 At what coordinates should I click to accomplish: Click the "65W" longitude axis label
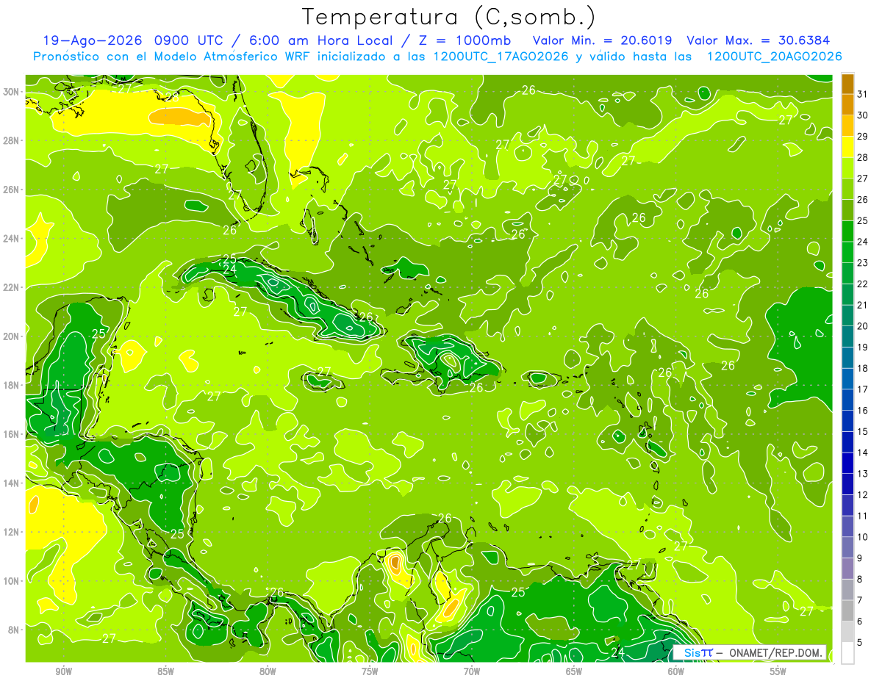(574, 671)
